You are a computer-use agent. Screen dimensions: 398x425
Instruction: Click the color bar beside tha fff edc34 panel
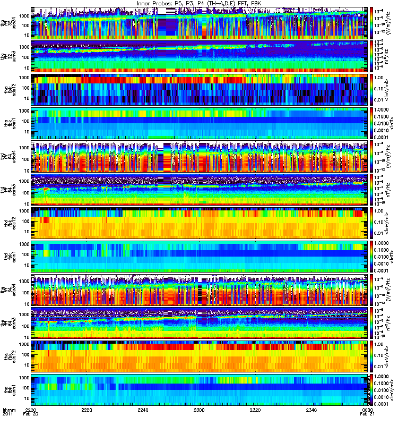tap(371, 23)
